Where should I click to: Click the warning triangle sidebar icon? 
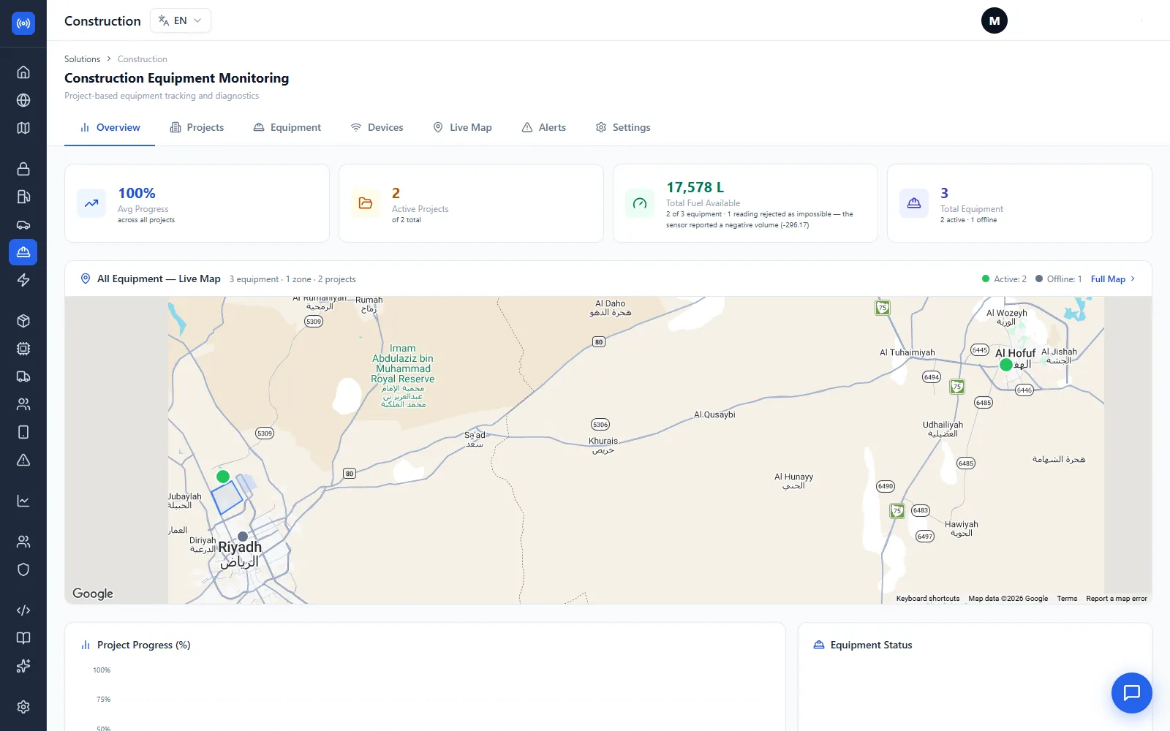pos(23,460)
